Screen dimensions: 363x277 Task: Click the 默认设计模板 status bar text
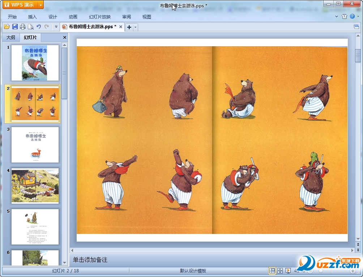[x=193, y=271]
